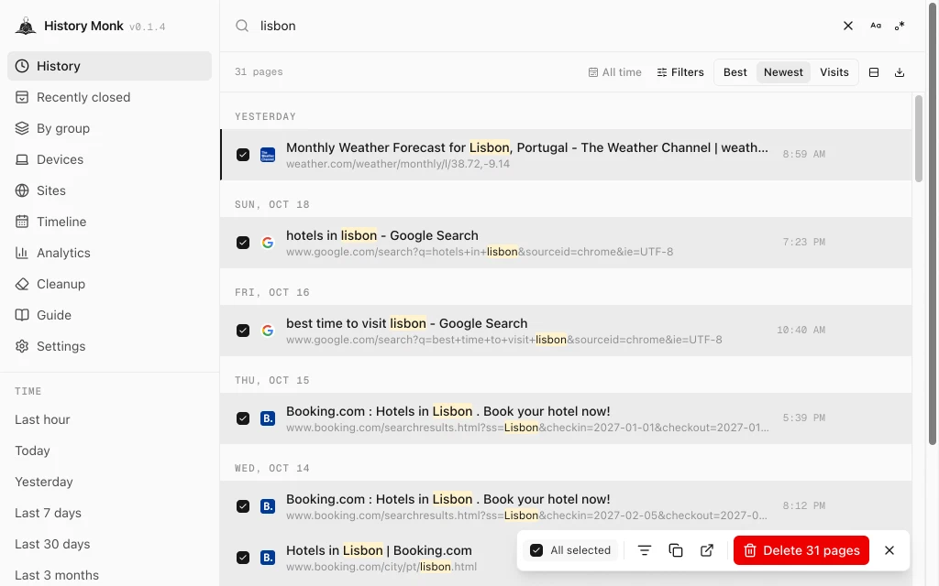This screenshot has height=586, width=939.
Task: Dismiss the selection action bar
Action: [x=889, y=550]
